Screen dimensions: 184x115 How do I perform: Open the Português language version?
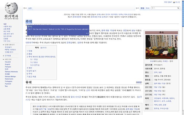point(8,81)
